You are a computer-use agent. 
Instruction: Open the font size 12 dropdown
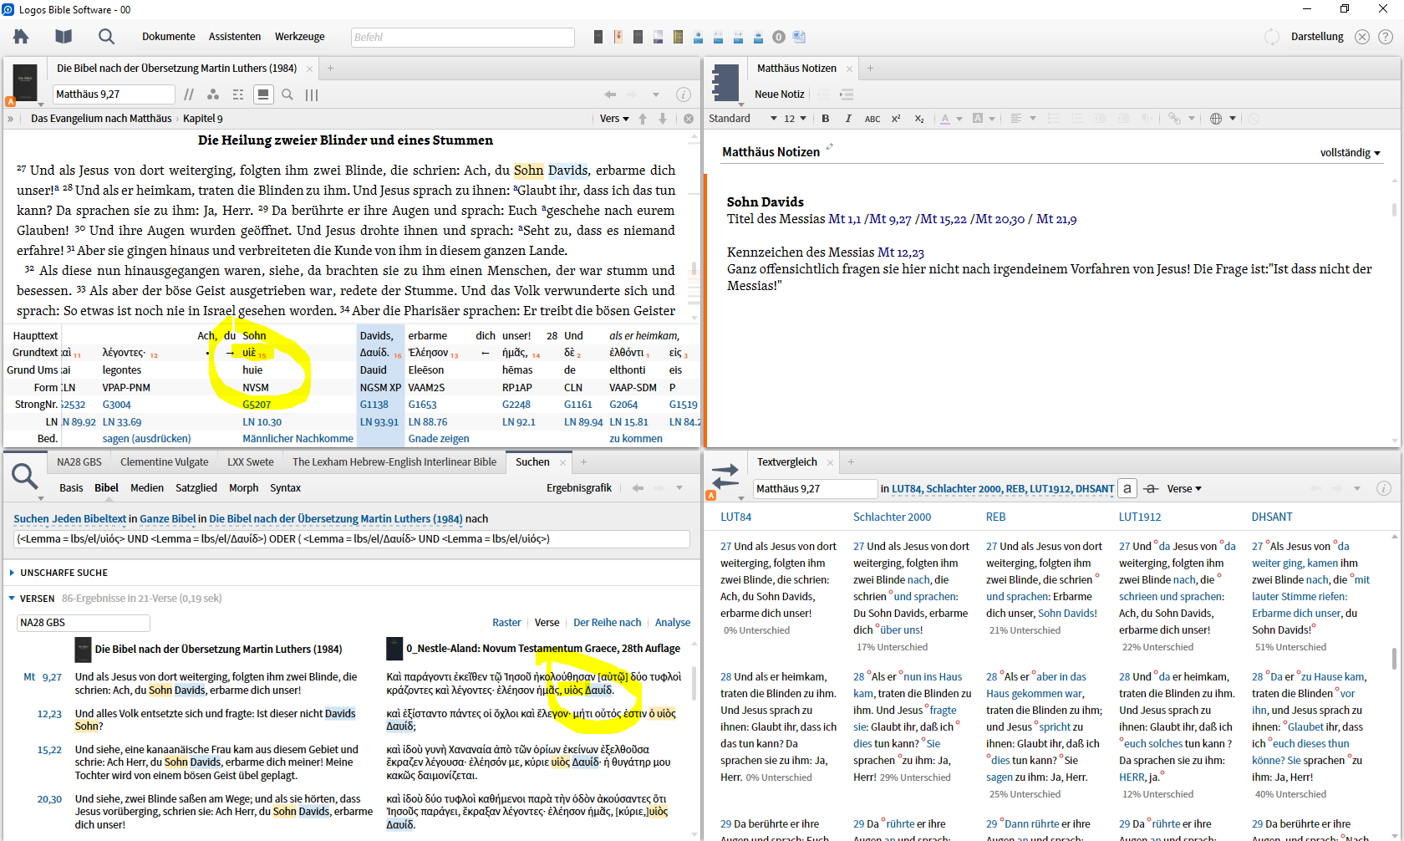[x=795, y=119]
